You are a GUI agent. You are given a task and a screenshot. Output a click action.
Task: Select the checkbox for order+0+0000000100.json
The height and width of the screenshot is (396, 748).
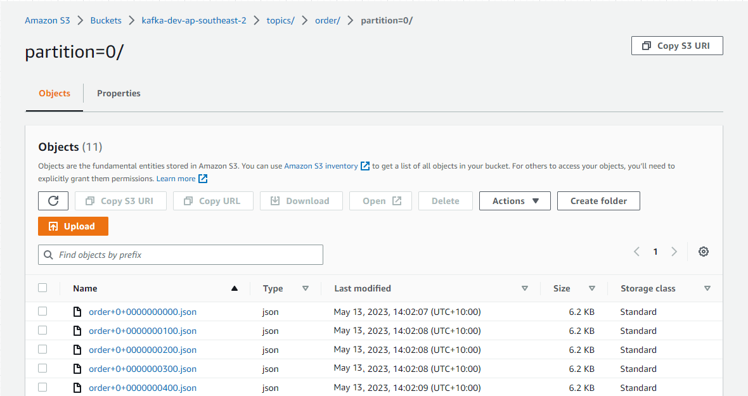click(x=42, y=330)
